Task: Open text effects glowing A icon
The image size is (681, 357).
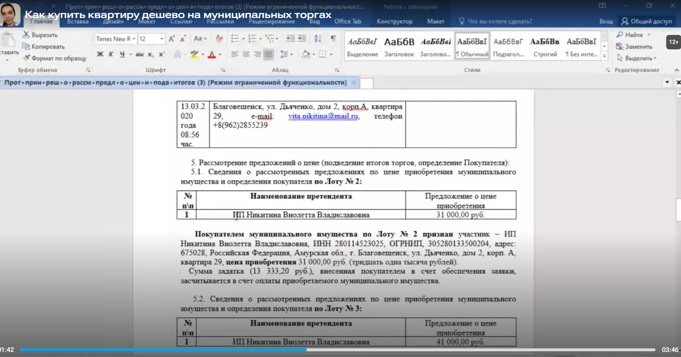Action: pyautogui.click(x=178, y=54)
